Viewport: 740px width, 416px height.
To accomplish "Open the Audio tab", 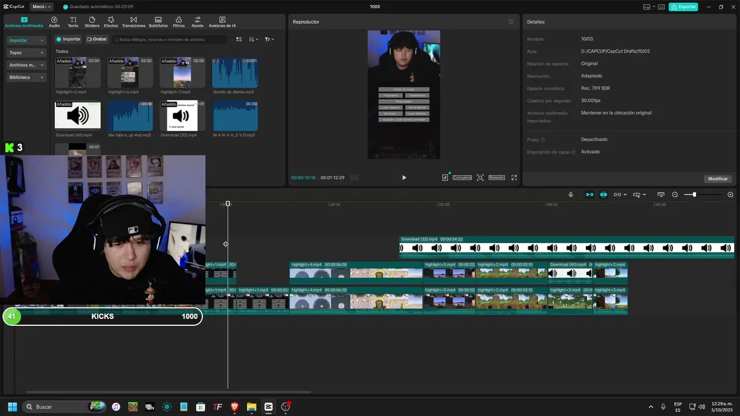I will (x=54, y=22).
